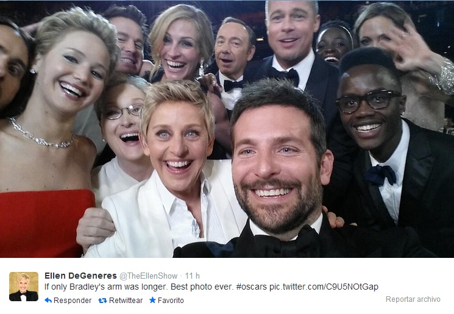
Task: Click the favorite star icon
Action: click(152, 300)
